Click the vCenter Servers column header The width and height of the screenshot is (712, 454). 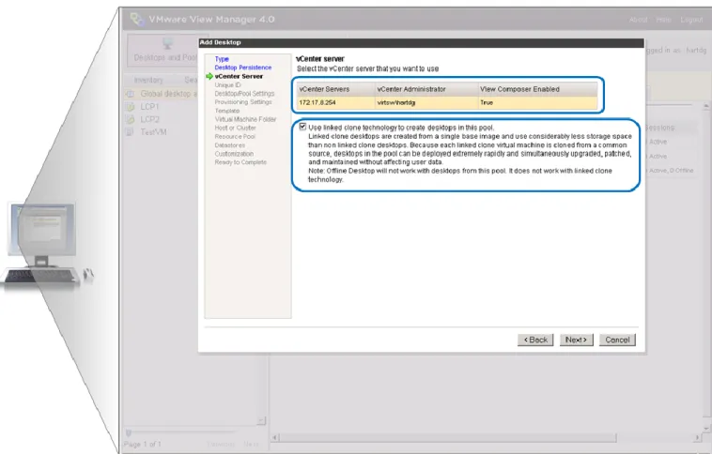(x=336, y=89)
